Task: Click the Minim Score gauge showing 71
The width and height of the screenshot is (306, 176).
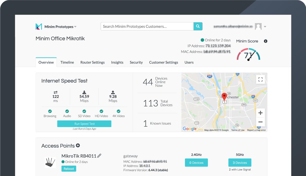Action: [248, 54]
